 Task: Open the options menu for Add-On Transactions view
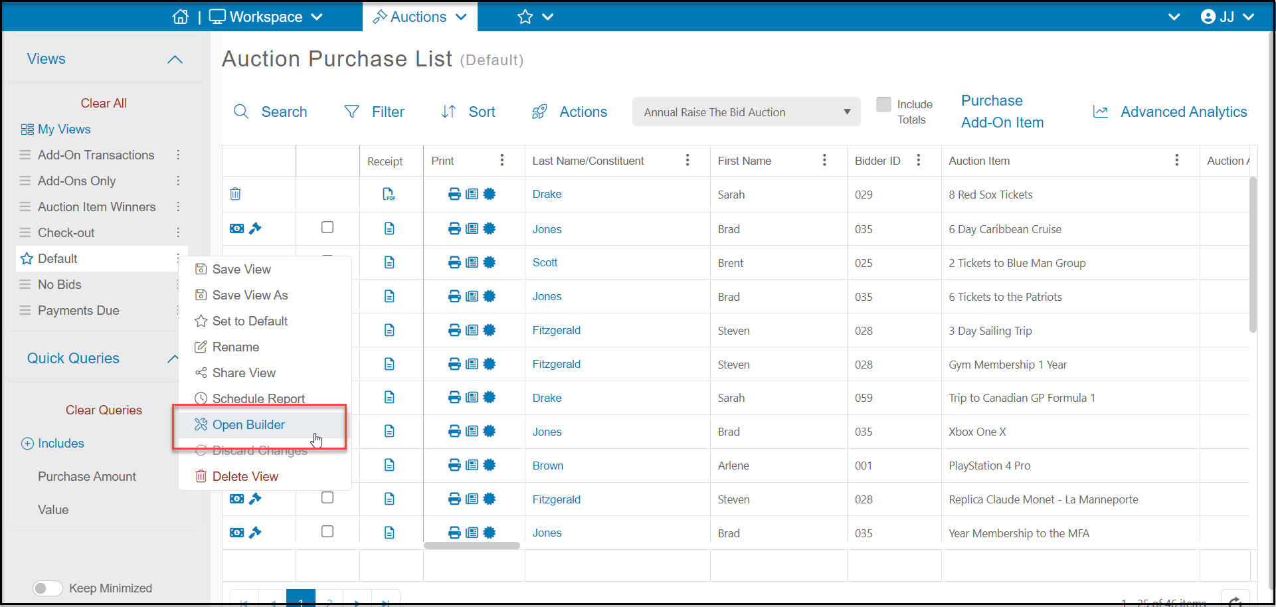tap(178, 155)
